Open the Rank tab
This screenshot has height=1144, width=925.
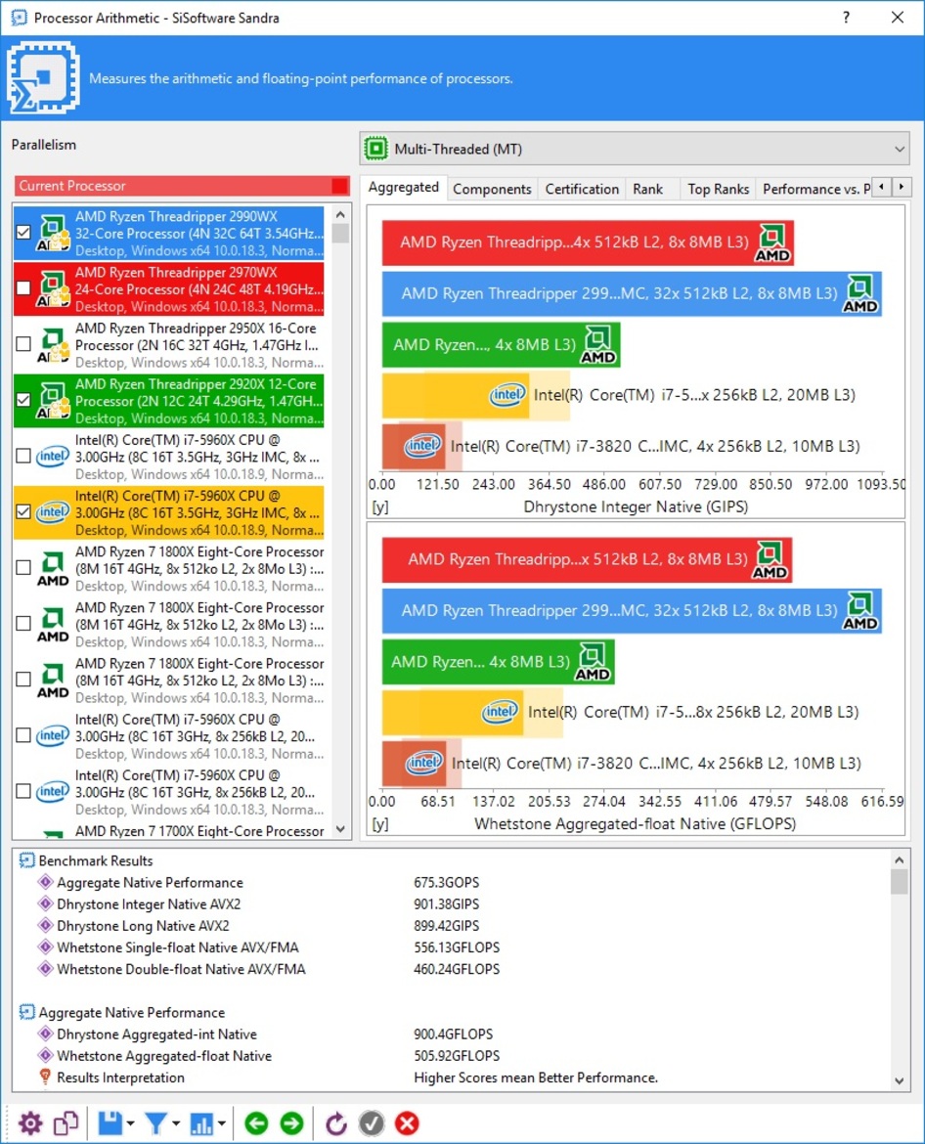pyautogui.click(x=647, y=189)
